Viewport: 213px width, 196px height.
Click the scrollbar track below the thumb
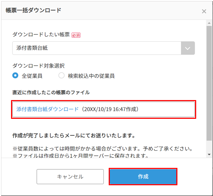point(209,146)
